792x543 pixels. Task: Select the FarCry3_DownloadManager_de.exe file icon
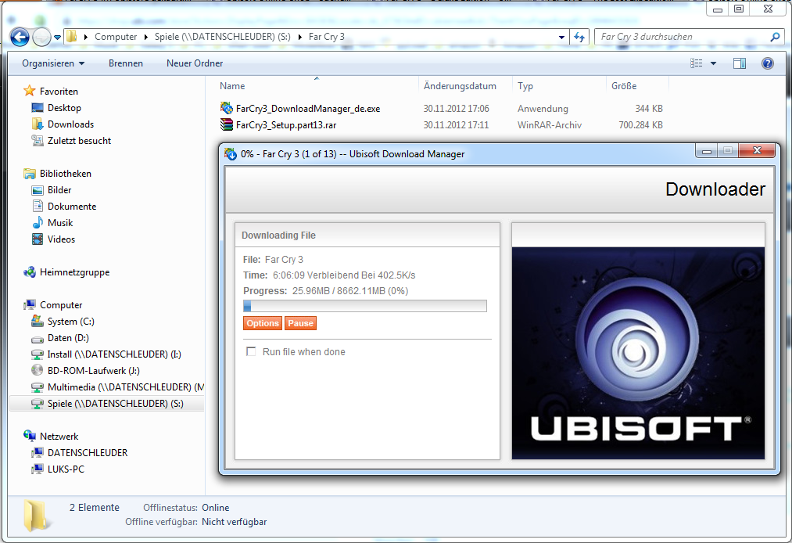coord(227,108)
